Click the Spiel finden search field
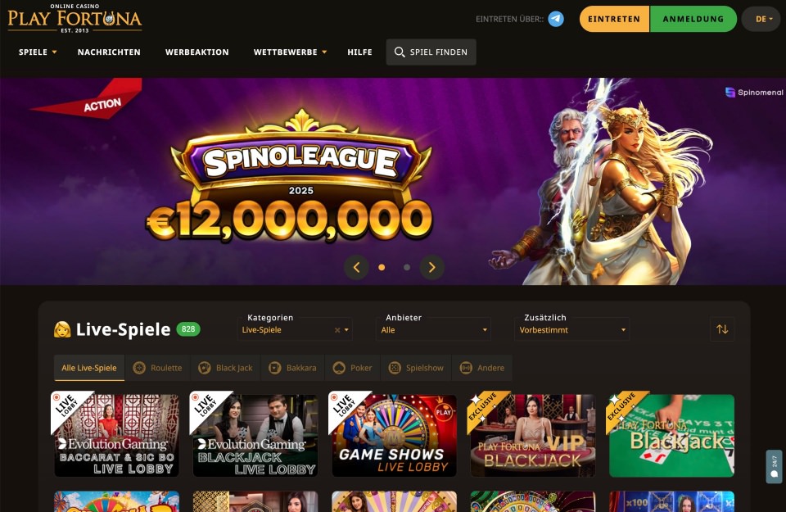This screenshot has height=512, width=786. pyautogui.click(x=431, y=52)
